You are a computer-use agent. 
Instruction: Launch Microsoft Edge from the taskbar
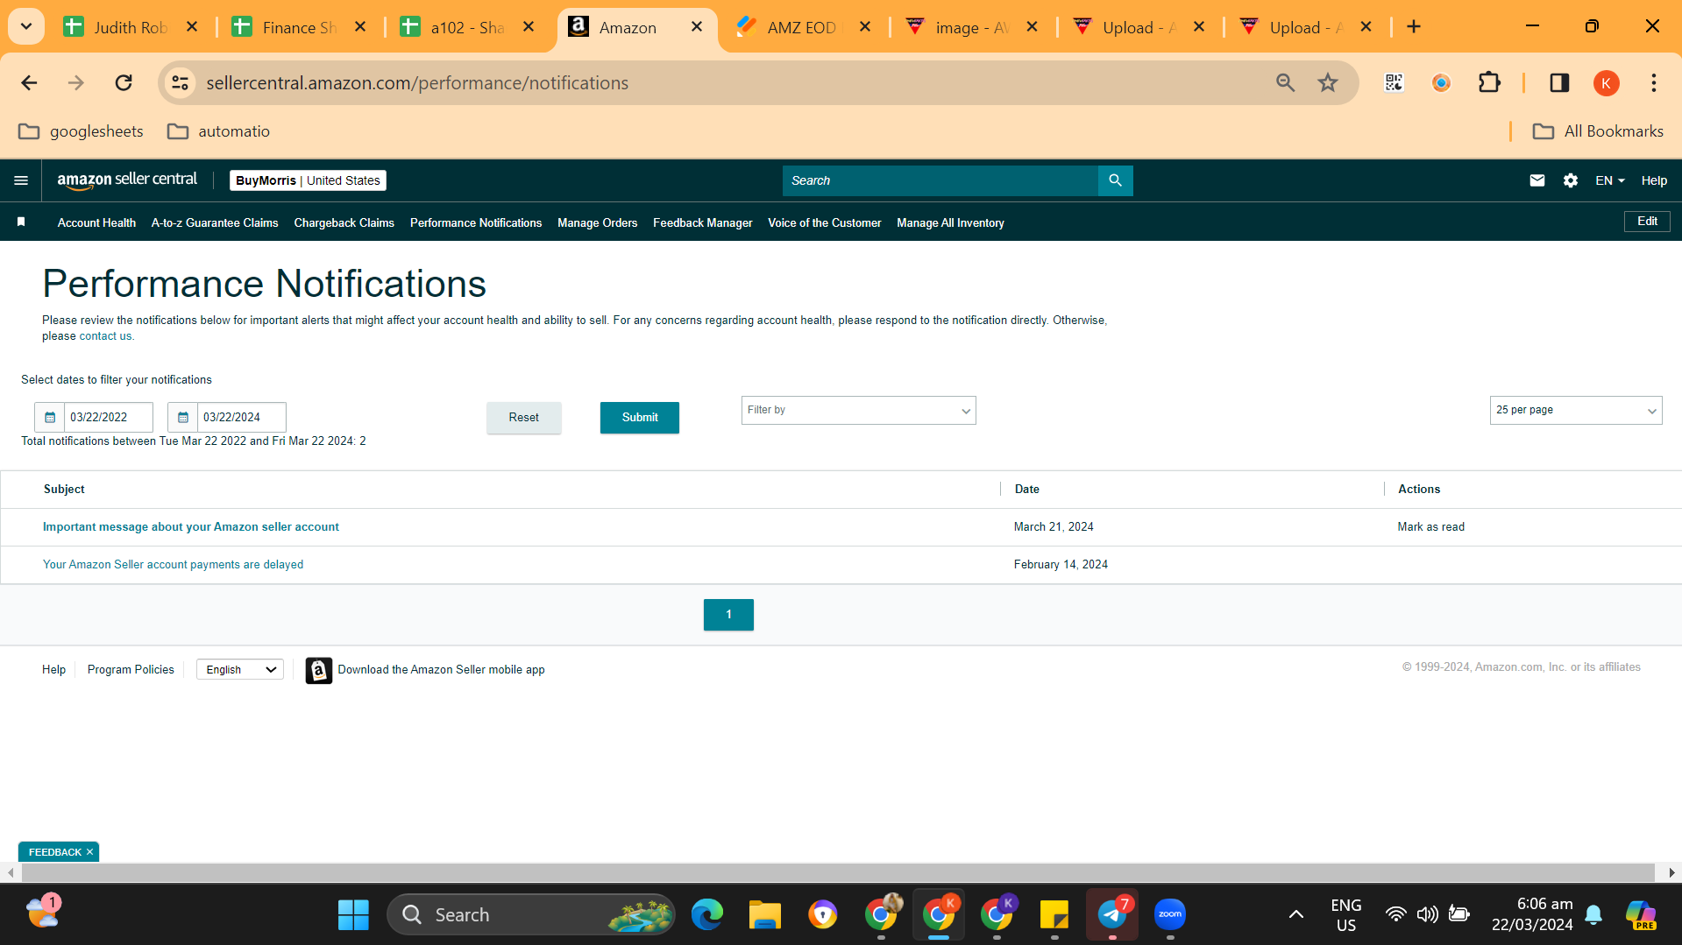click(x=706, y=915)
